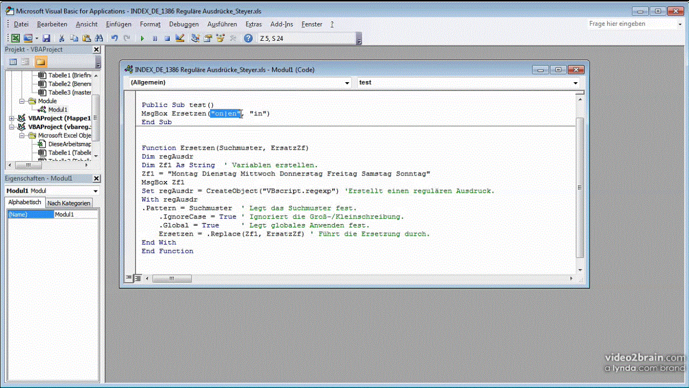Open the Project Explorer toolbar icon
The height and width of the screenshot is (388, 689).
pos(195,38)
